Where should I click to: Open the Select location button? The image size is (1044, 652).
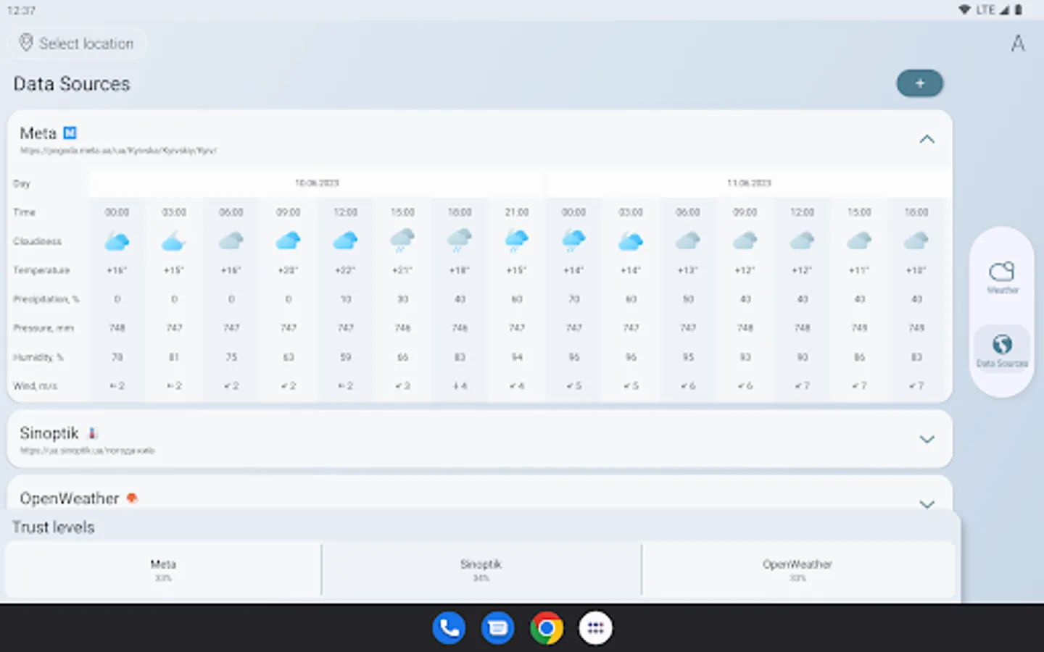click(x=78, y=43)
